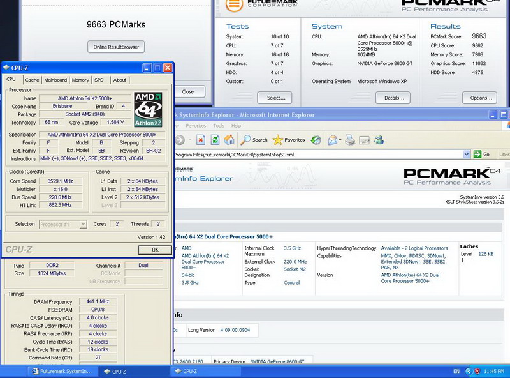510x378 pixels.
Task: Click the first CPU-Z taskbar button
Action: point(134,371)
